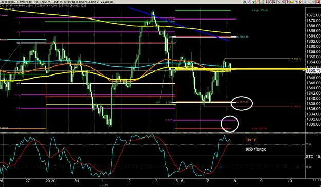Click the 1862.00 price axis label

[x=313, y=42]
